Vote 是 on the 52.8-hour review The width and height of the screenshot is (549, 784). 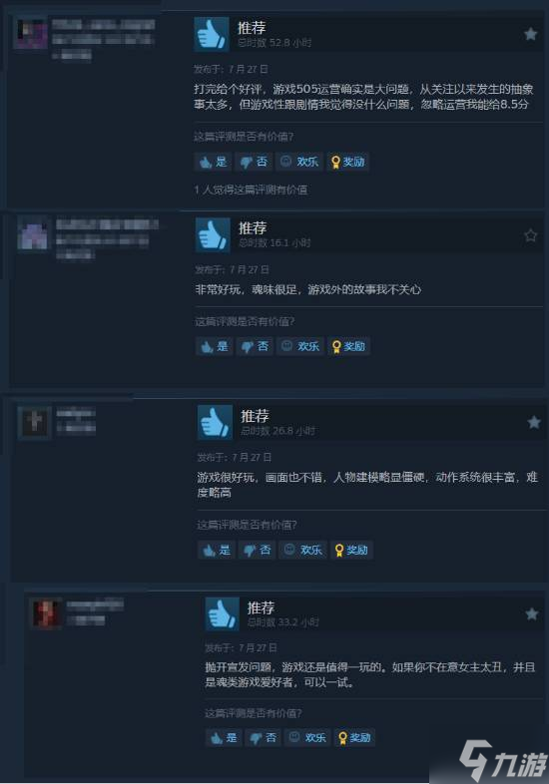(213, 162)
